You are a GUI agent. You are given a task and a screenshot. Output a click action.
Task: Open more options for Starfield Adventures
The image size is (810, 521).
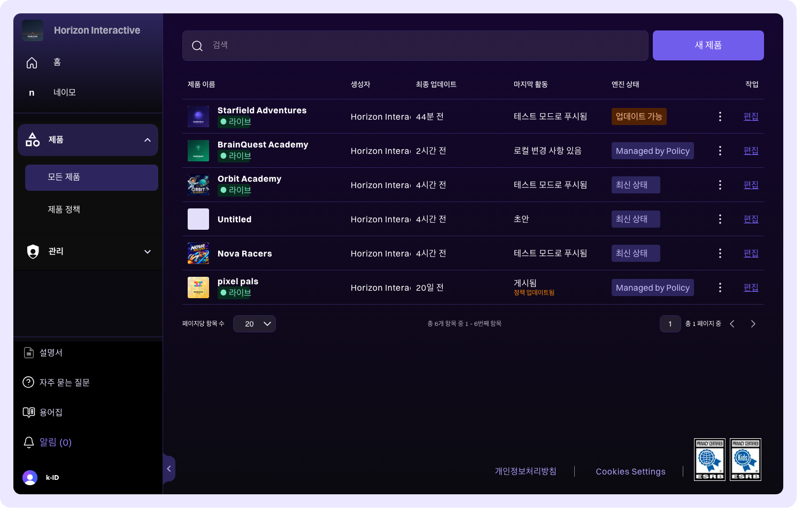(x=720, y=116)
